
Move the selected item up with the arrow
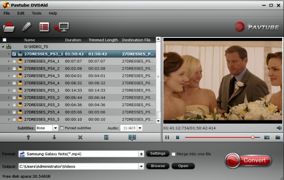pyautogui.click(x=28, y=137)
